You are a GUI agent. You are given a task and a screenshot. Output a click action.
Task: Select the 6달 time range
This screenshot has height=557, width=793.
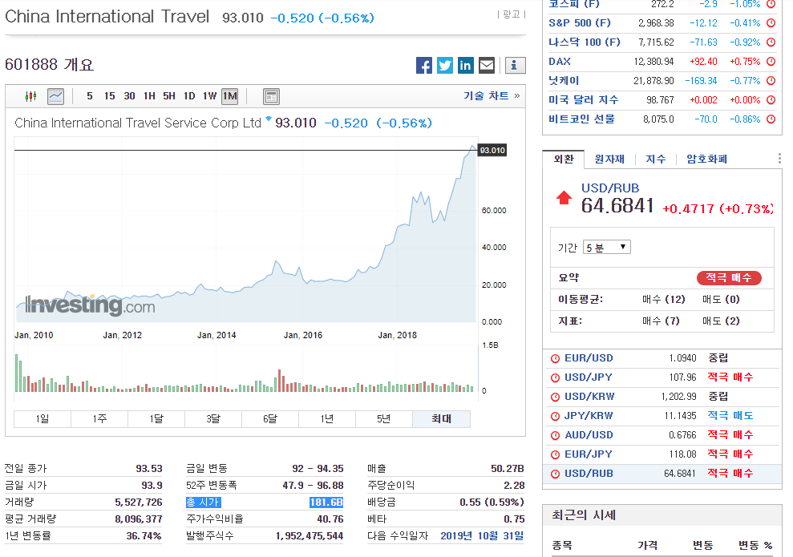(270, 419)
